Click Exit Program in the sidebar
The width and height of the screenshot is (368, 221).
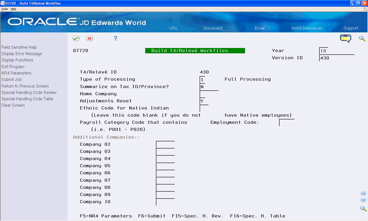13,67
